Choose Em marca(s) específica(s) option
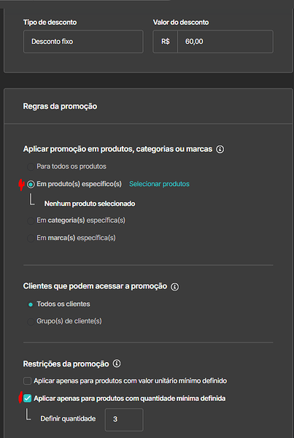Screen dimensions: 294x438 31,238
